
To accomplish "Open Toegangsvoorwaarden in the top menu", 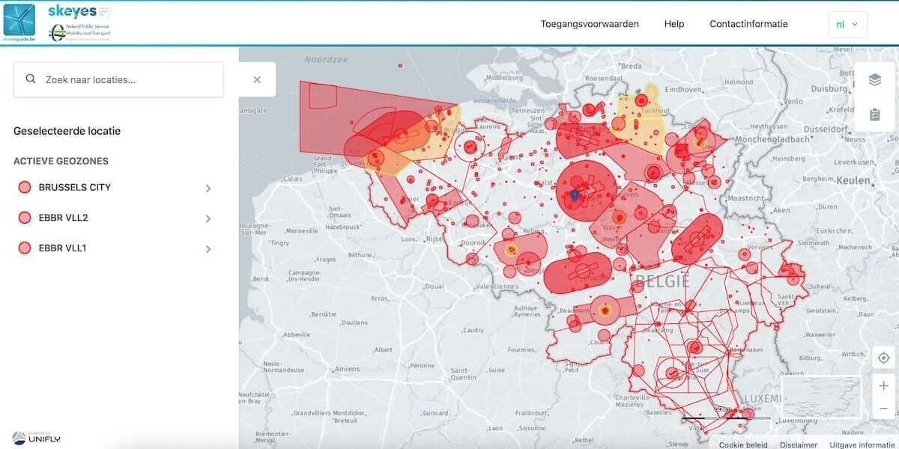I will point(590,24).
